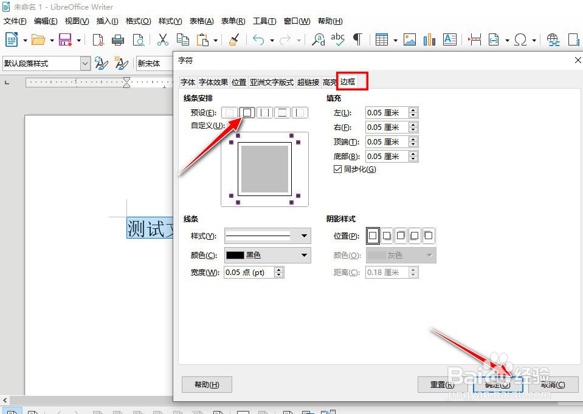Image resolution: width=583 pixels, height=414 pixels.
Task: Click the Paste clipboard icon
Action: (202, 39)
